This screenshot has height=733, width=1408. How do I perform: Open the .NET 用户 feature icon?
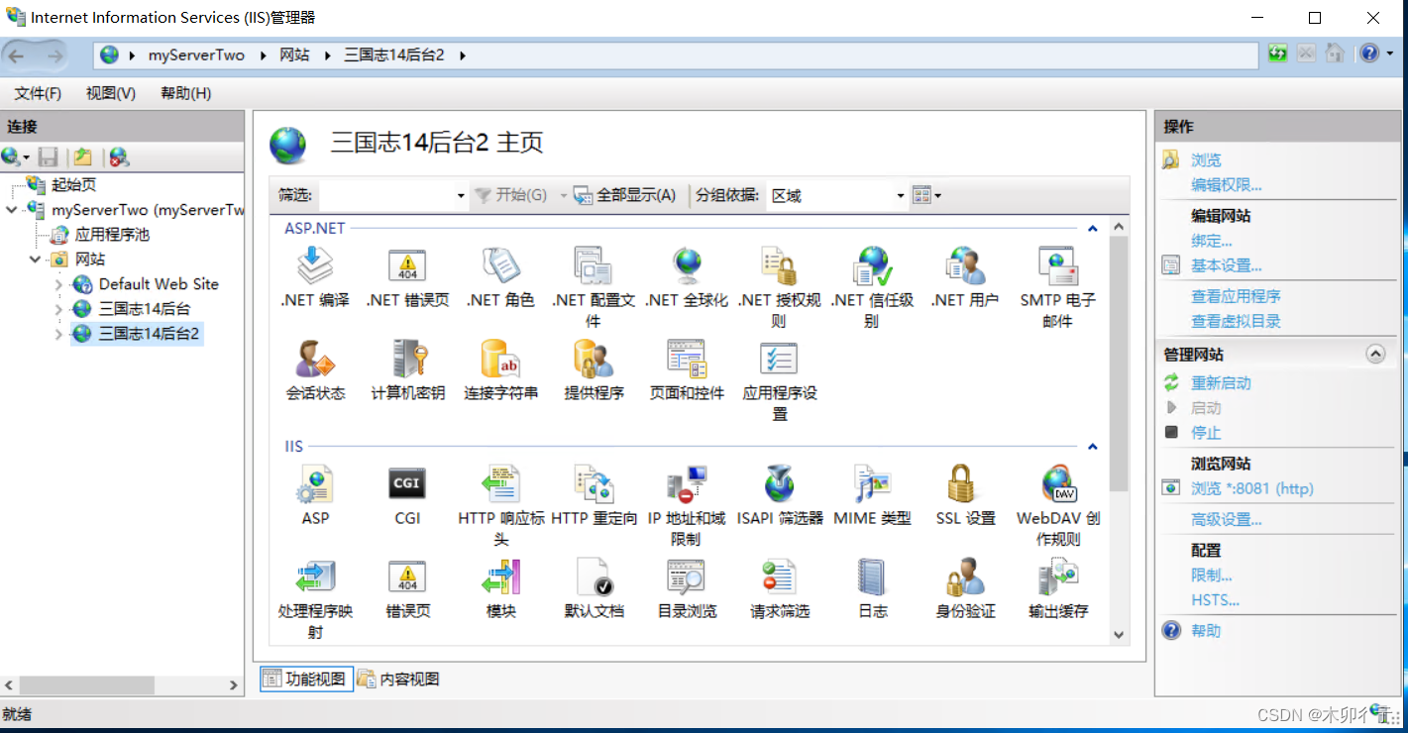[965, 266]
